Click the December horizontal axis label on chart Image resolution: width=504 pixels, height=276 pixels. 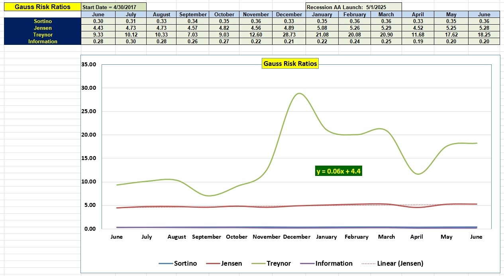(296, 237)
